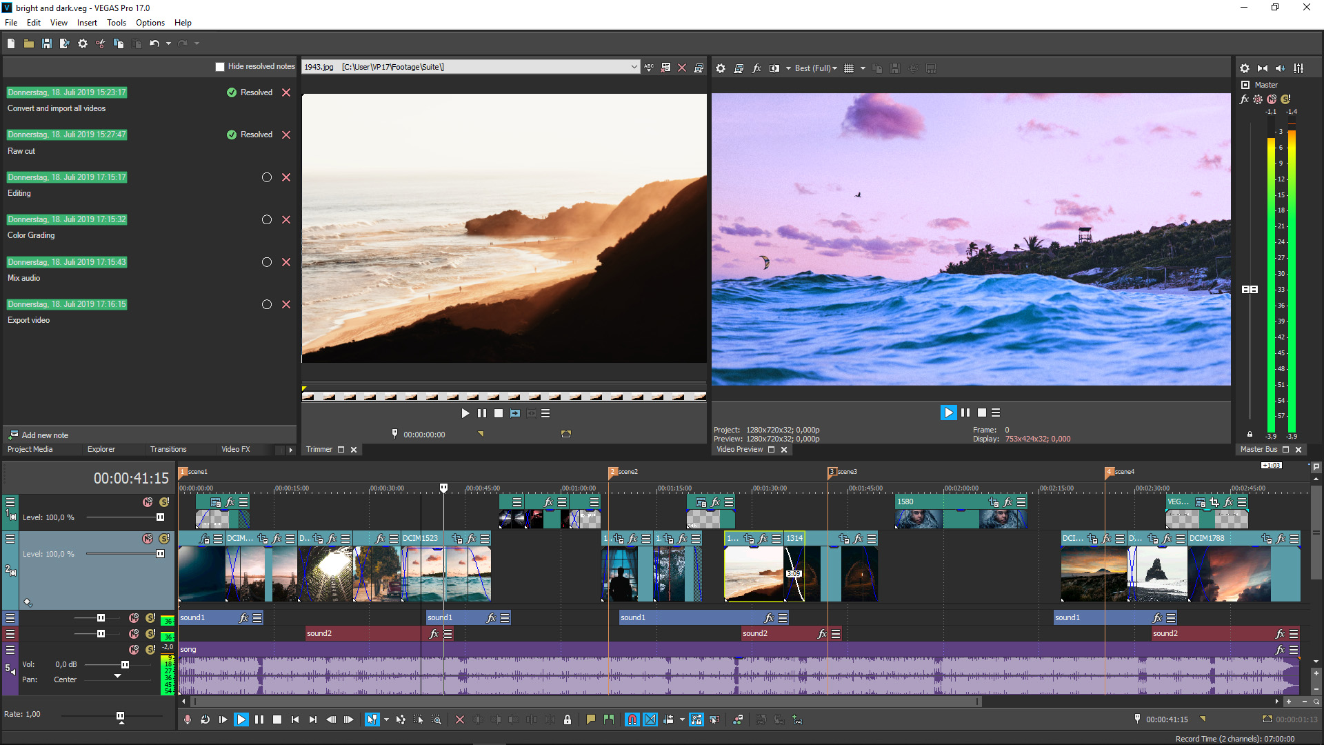The width and height of the screenshot is (1324, 745).
Task: Open the Normal edit tool dropdown arrow
Action: [386, 719]
